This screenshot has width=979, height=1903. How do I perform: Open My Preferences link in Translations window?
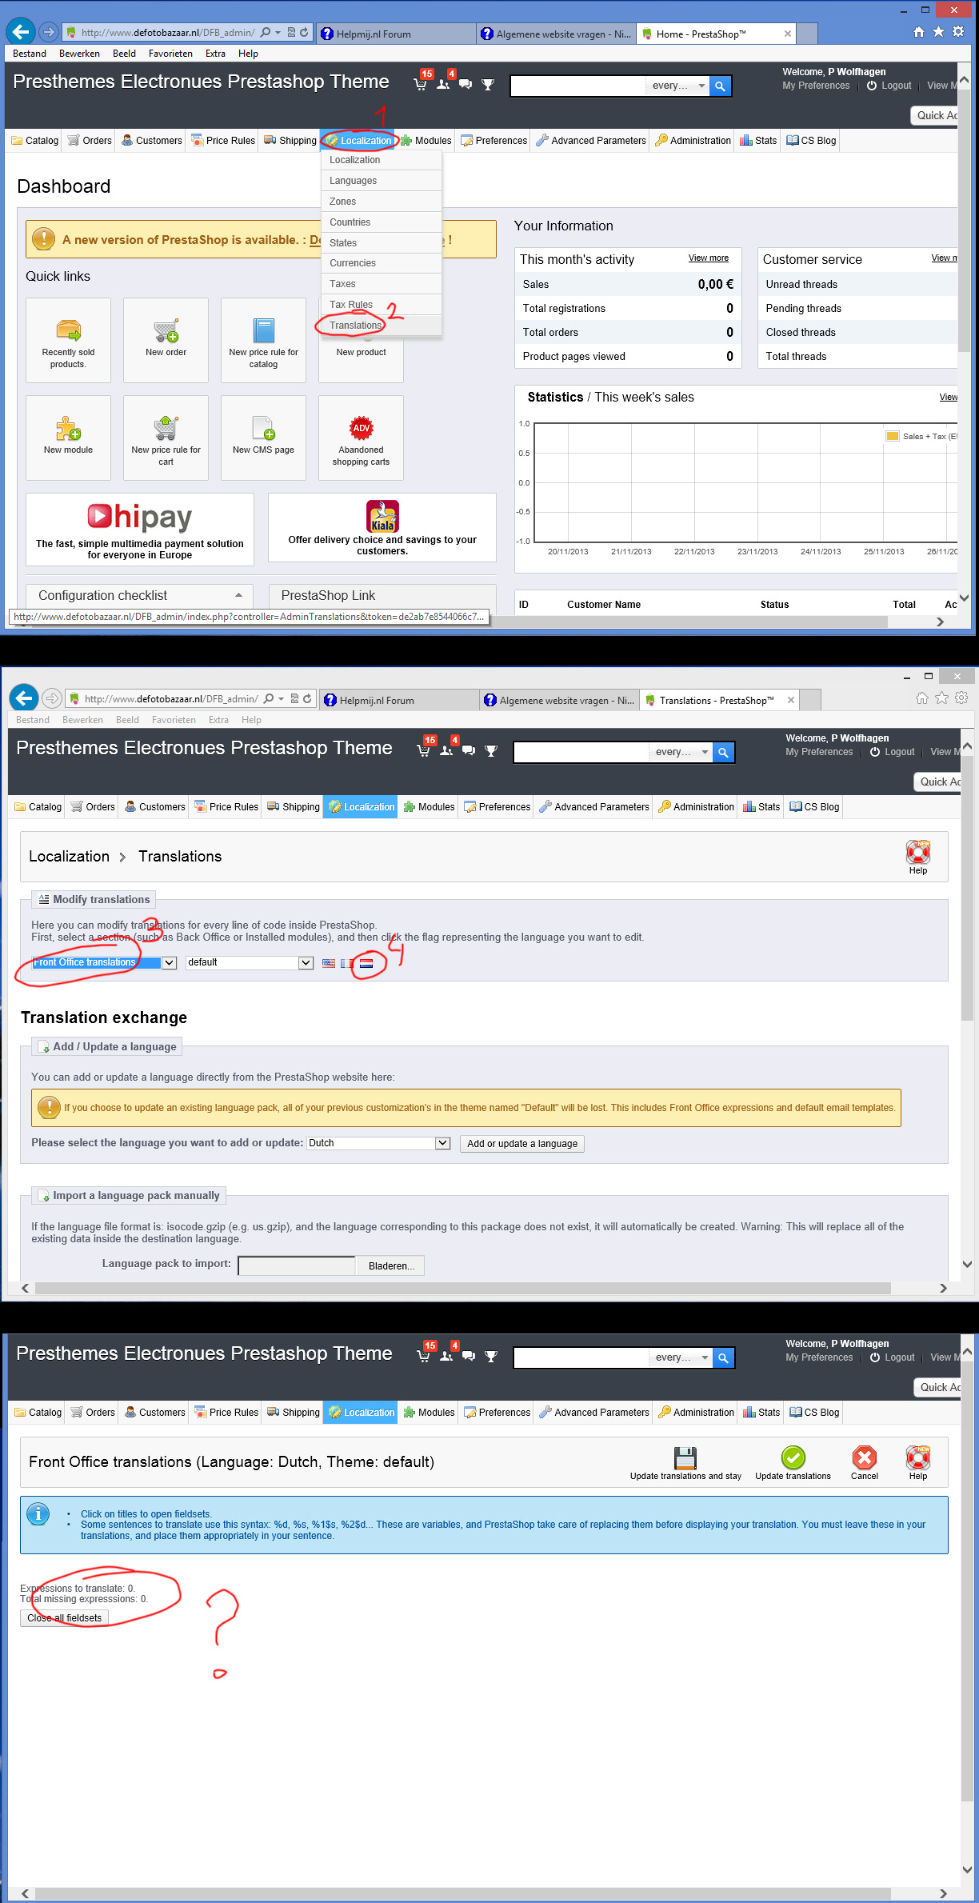tap(819, 752)
